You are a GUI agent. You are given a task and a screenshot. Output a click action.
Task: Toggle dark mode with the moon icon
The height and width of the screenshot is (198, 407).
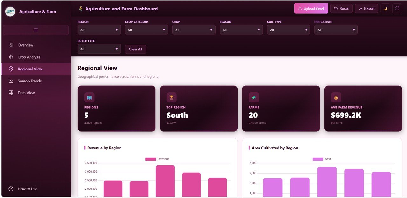[385, 8]
